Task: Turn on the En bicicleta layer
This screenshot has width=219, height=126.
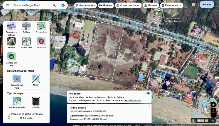Action: coord(41,26)
